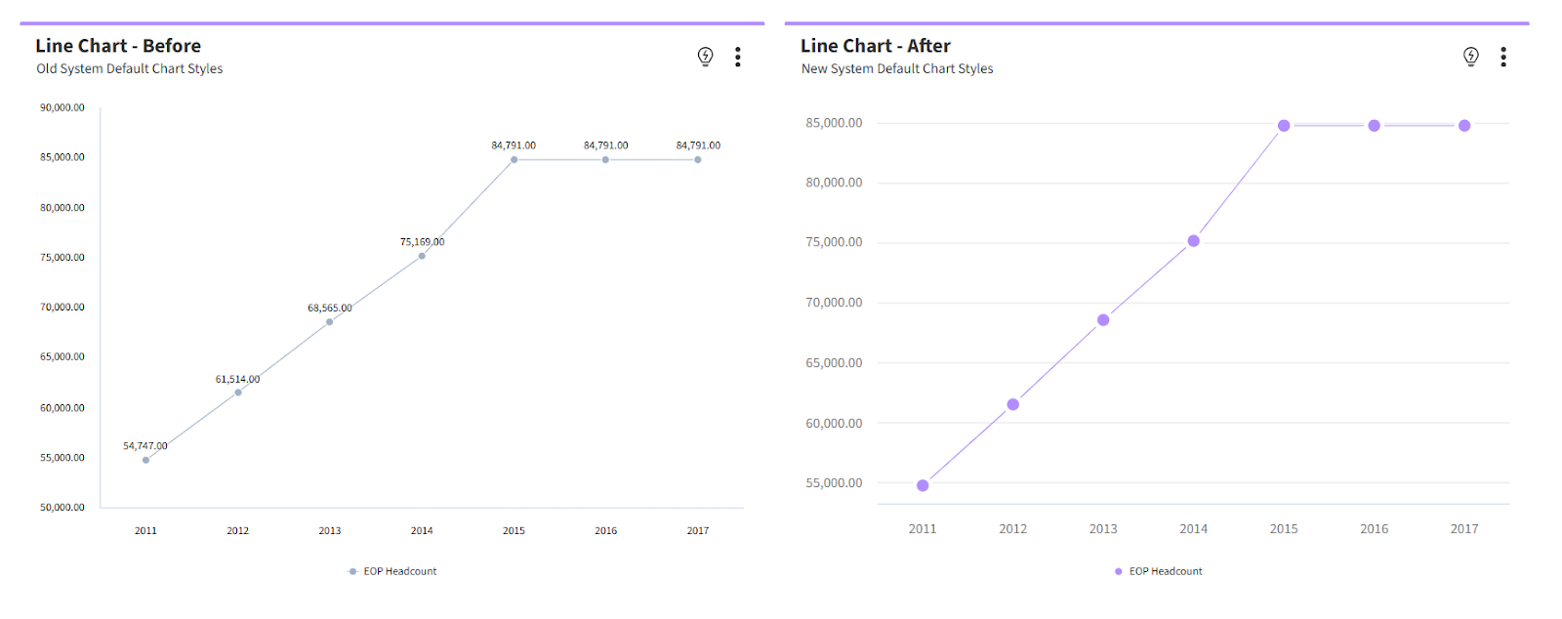Click the 2013 purple data point
This screenshot has width=1562, height=619.
coord(1103,320)
